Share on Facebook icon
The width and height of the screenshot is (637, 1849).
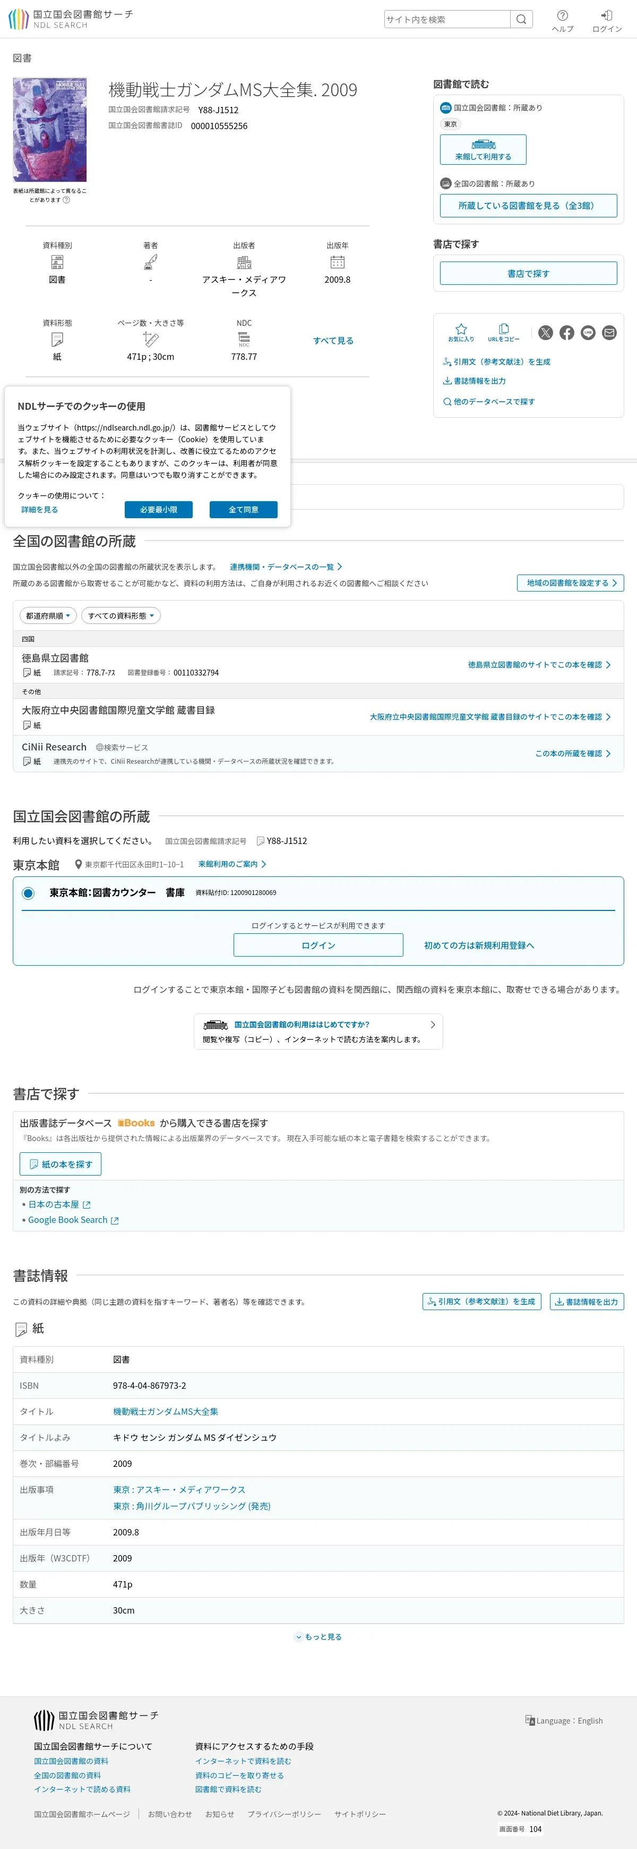567,332
